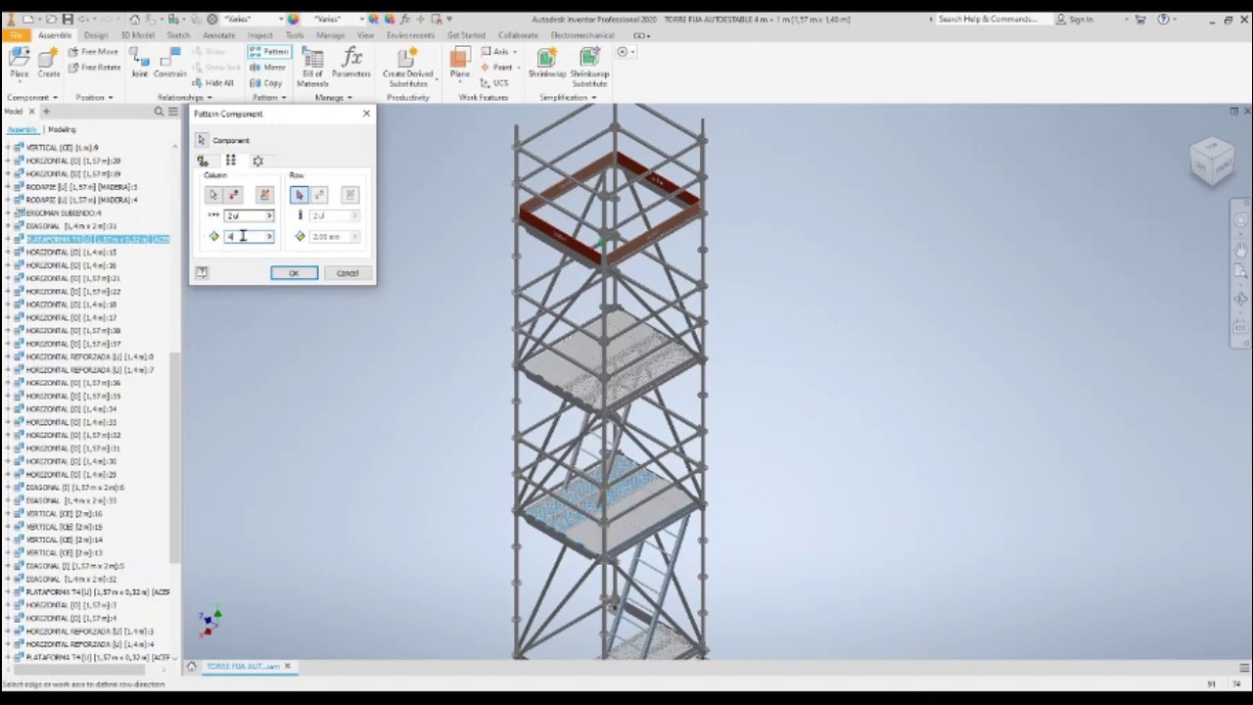Image resolution: width=1253 pixels, height=705 pixels.
Task: Click the Component select arrow in dialog
Action: point(202,140)
